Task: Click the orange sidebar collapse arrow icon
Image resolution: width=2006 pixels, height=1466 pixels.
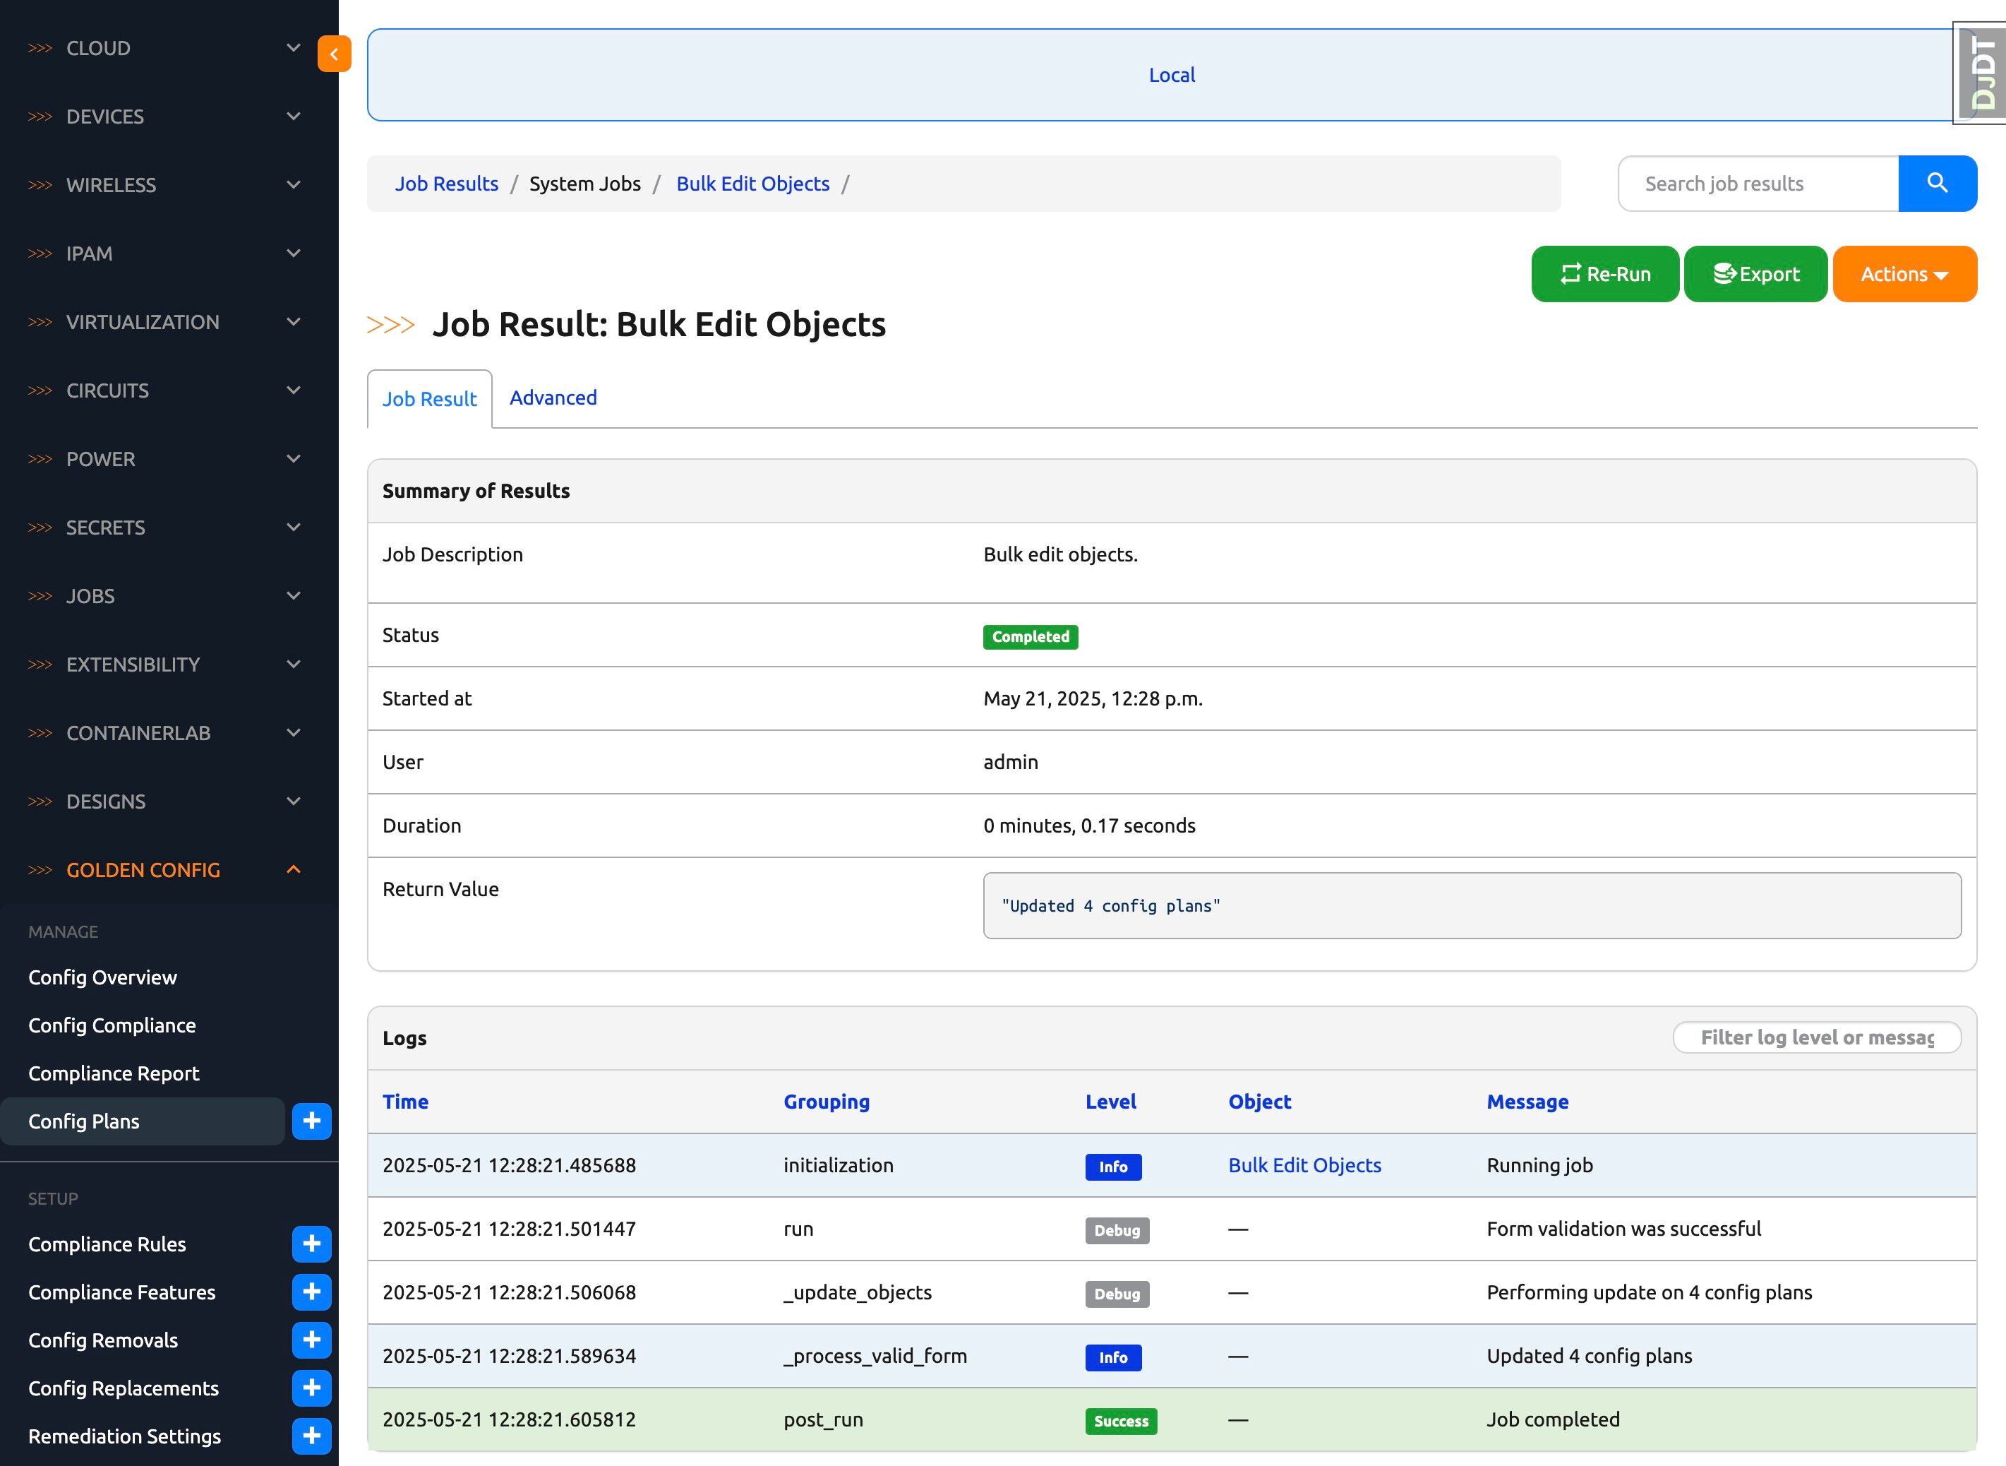Action: click(333, 54)
